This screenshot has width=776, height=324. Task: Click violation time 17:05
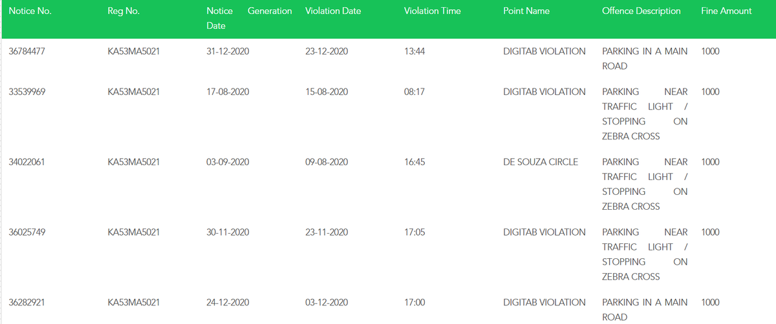pyautogui.click(x=414, y=232)
